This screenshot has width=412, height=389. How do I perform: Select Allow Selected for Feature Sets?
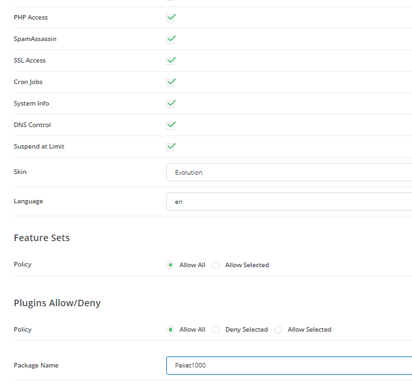[216, 265]
